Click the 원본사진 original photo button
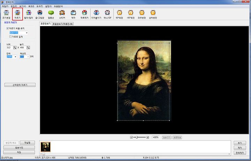This screenshot has width=251, height=161. click(19, 147)
